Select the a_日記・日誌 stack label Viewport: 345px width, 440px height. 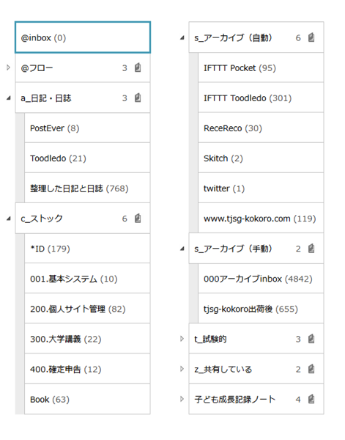click(x=46, y=98)
